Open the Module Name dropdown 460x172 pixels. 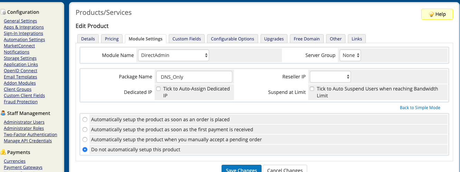coord(173,55)
